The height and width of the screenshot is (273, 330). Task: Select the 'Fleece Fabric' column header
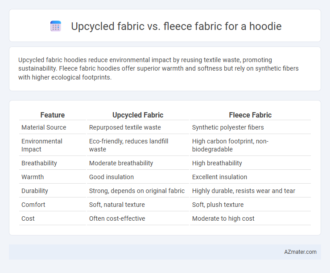click(x=250, y=115)
